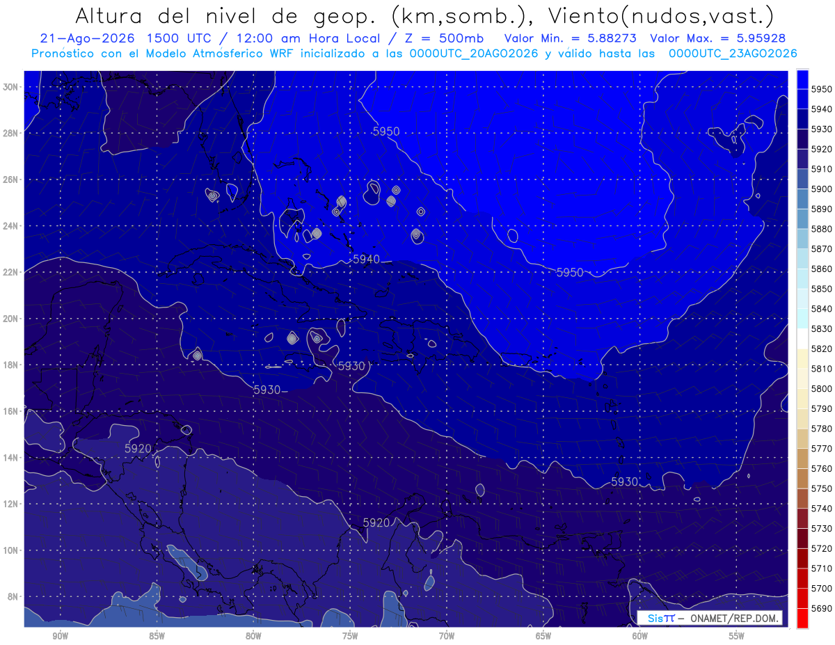The height and width of the screenshot is (645, 835).
Task: Click the 14N latitude axis label
Action: 11,458
